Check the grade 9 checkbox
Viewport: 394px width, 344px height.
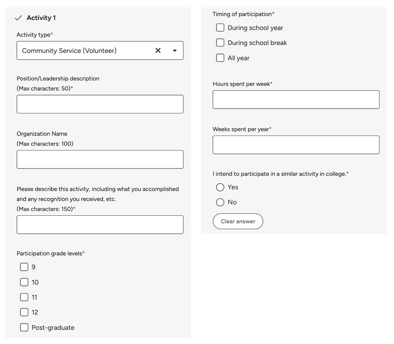tap(24, 267)
